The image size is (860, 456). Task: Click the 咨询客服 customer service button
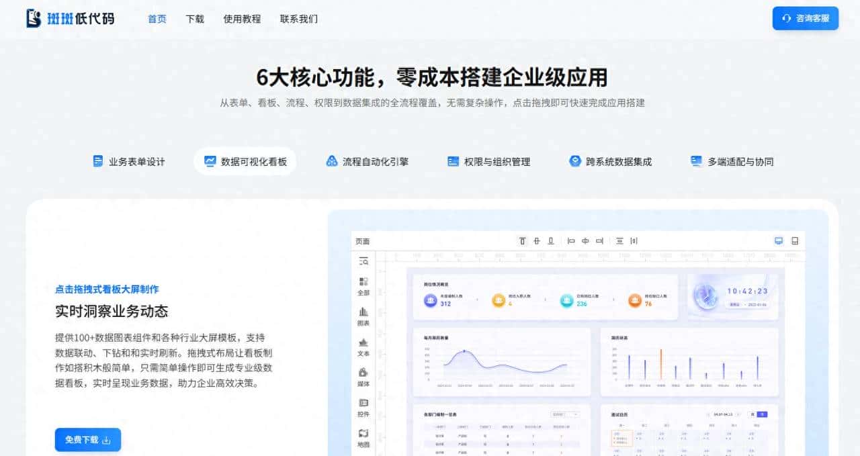pyautogui.click(x=805, y=19)
